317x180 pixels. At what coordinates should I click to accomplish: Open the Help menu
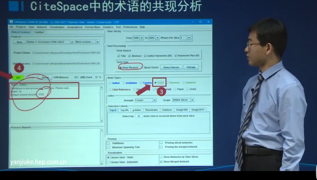(142, 27)
